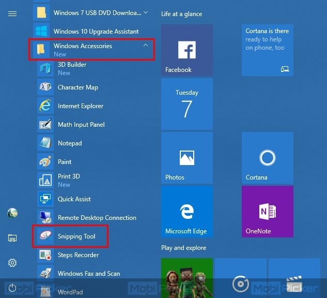Image resolution: width=327 pixels, height=298 pixels.
Task: Open Math Input Panel
Action: tap(81, 125)
